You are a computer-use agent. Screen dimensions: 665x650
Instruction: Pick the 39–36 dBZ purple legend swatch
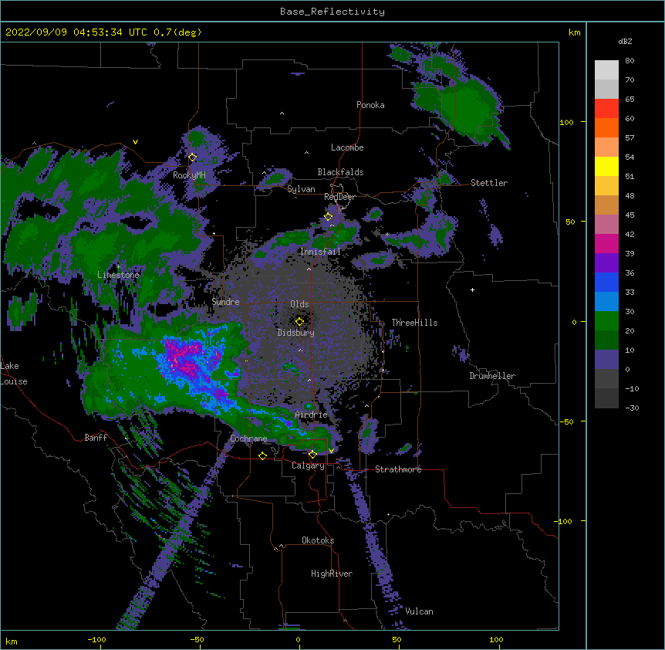[x=606, y=262]
